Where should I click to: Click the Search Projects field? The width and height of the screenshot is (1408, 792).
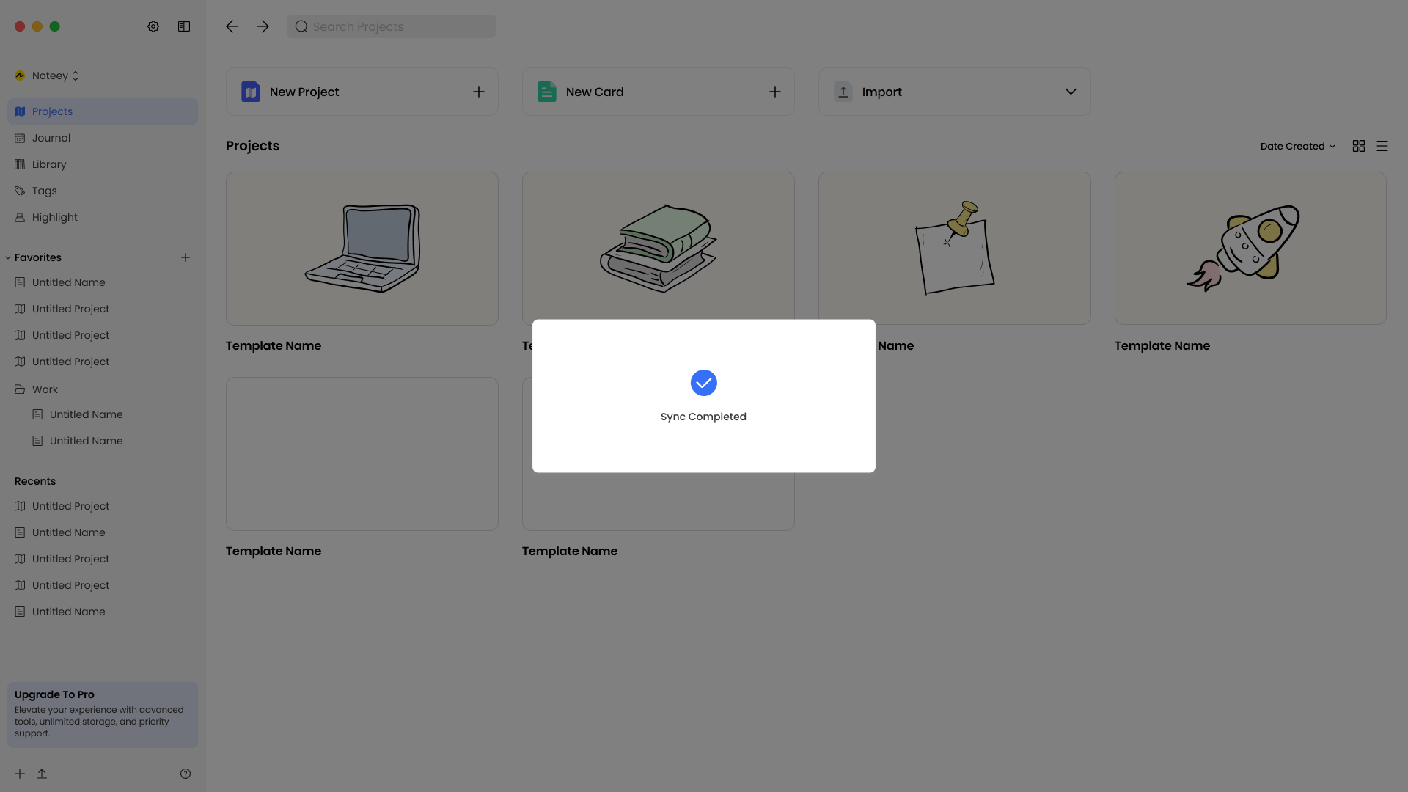point(391,26)
